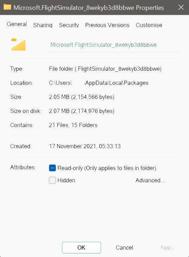Confirm changes with the OK button

point(81,247)
